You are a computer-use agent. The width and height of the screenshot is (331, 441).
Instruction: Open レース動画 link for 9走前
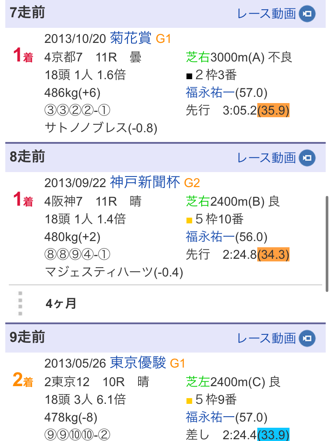coord(266,338)
